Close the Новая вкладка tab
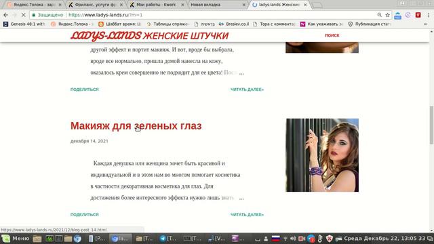The height and width of the screenshot is (244, 434). pos(244,5)
